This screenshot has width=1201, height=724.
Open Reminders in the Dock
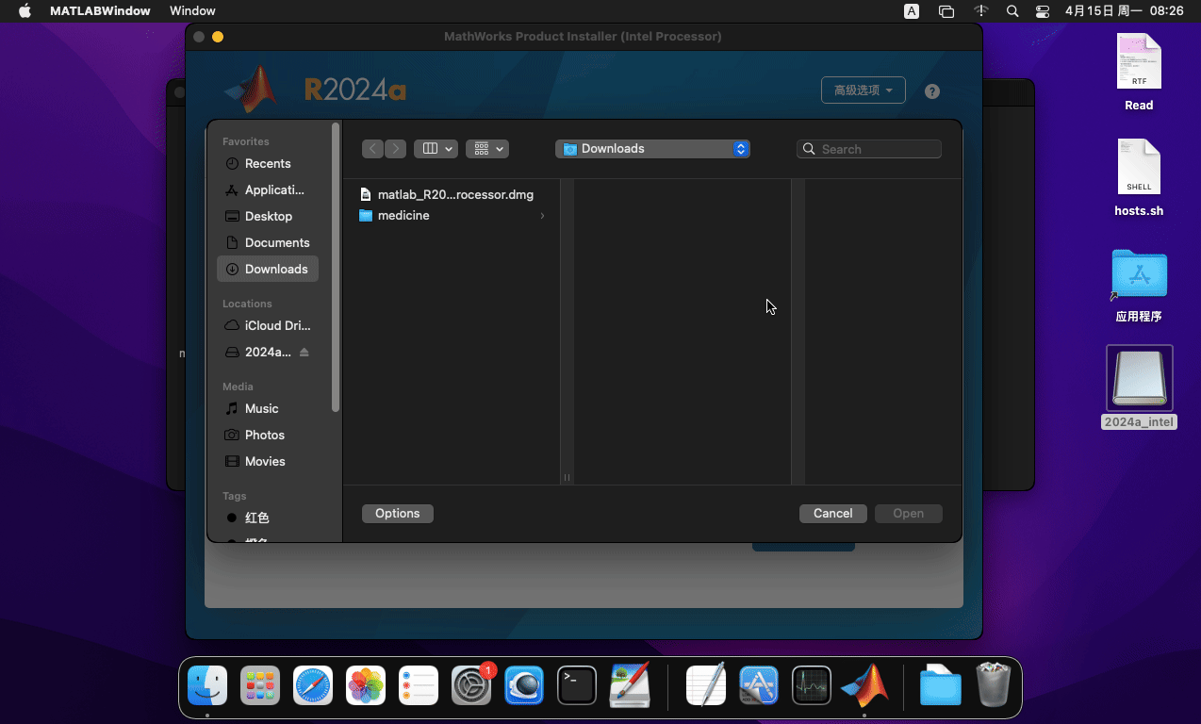click(419, 685)
